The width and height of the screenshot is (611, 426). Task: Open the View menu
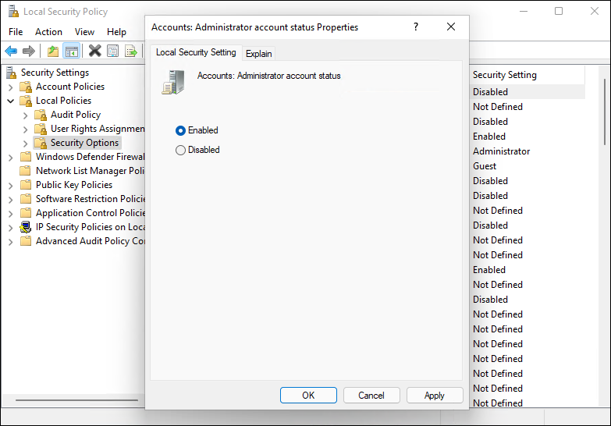pos(84,31)
